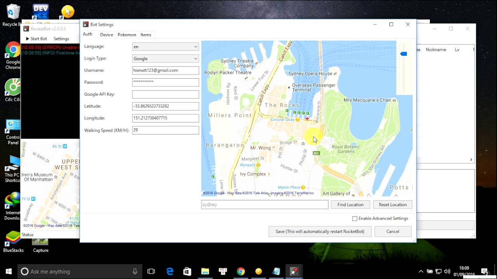Open File Explorer from taskbar
Image resolution: width=497 pixels, height=279 pixels.
pyautogui.click(x=205, y=271)
